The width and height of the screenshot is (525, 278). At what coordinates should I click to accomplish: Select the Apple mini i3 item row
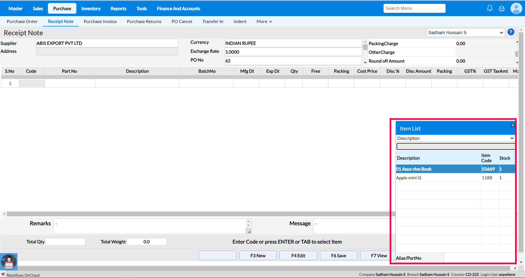pos(438,178)
